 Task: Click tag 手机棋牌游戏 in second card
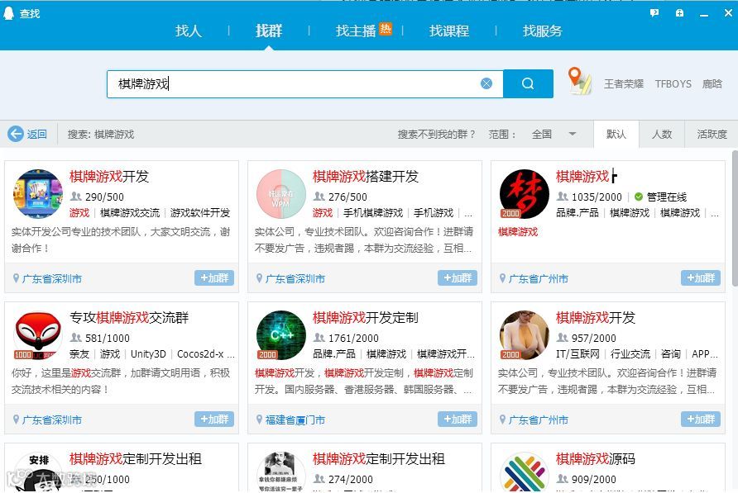point(373,213)
